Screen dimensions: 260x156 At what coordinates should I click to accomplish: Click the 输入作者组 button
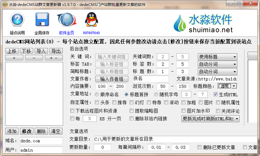coord(112,79)
